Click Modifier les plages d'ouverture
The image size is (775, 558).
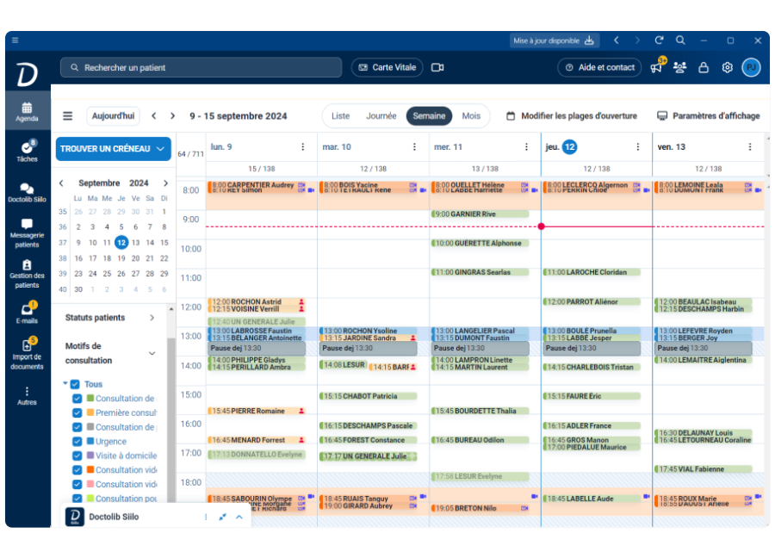(x=572, y=115)
